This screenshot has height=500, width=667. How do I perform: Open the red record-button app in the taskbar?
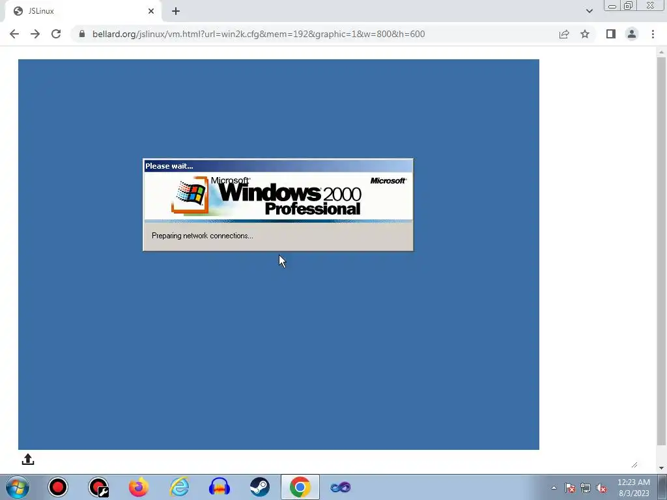pyautogui.click(x=58, y=487)
